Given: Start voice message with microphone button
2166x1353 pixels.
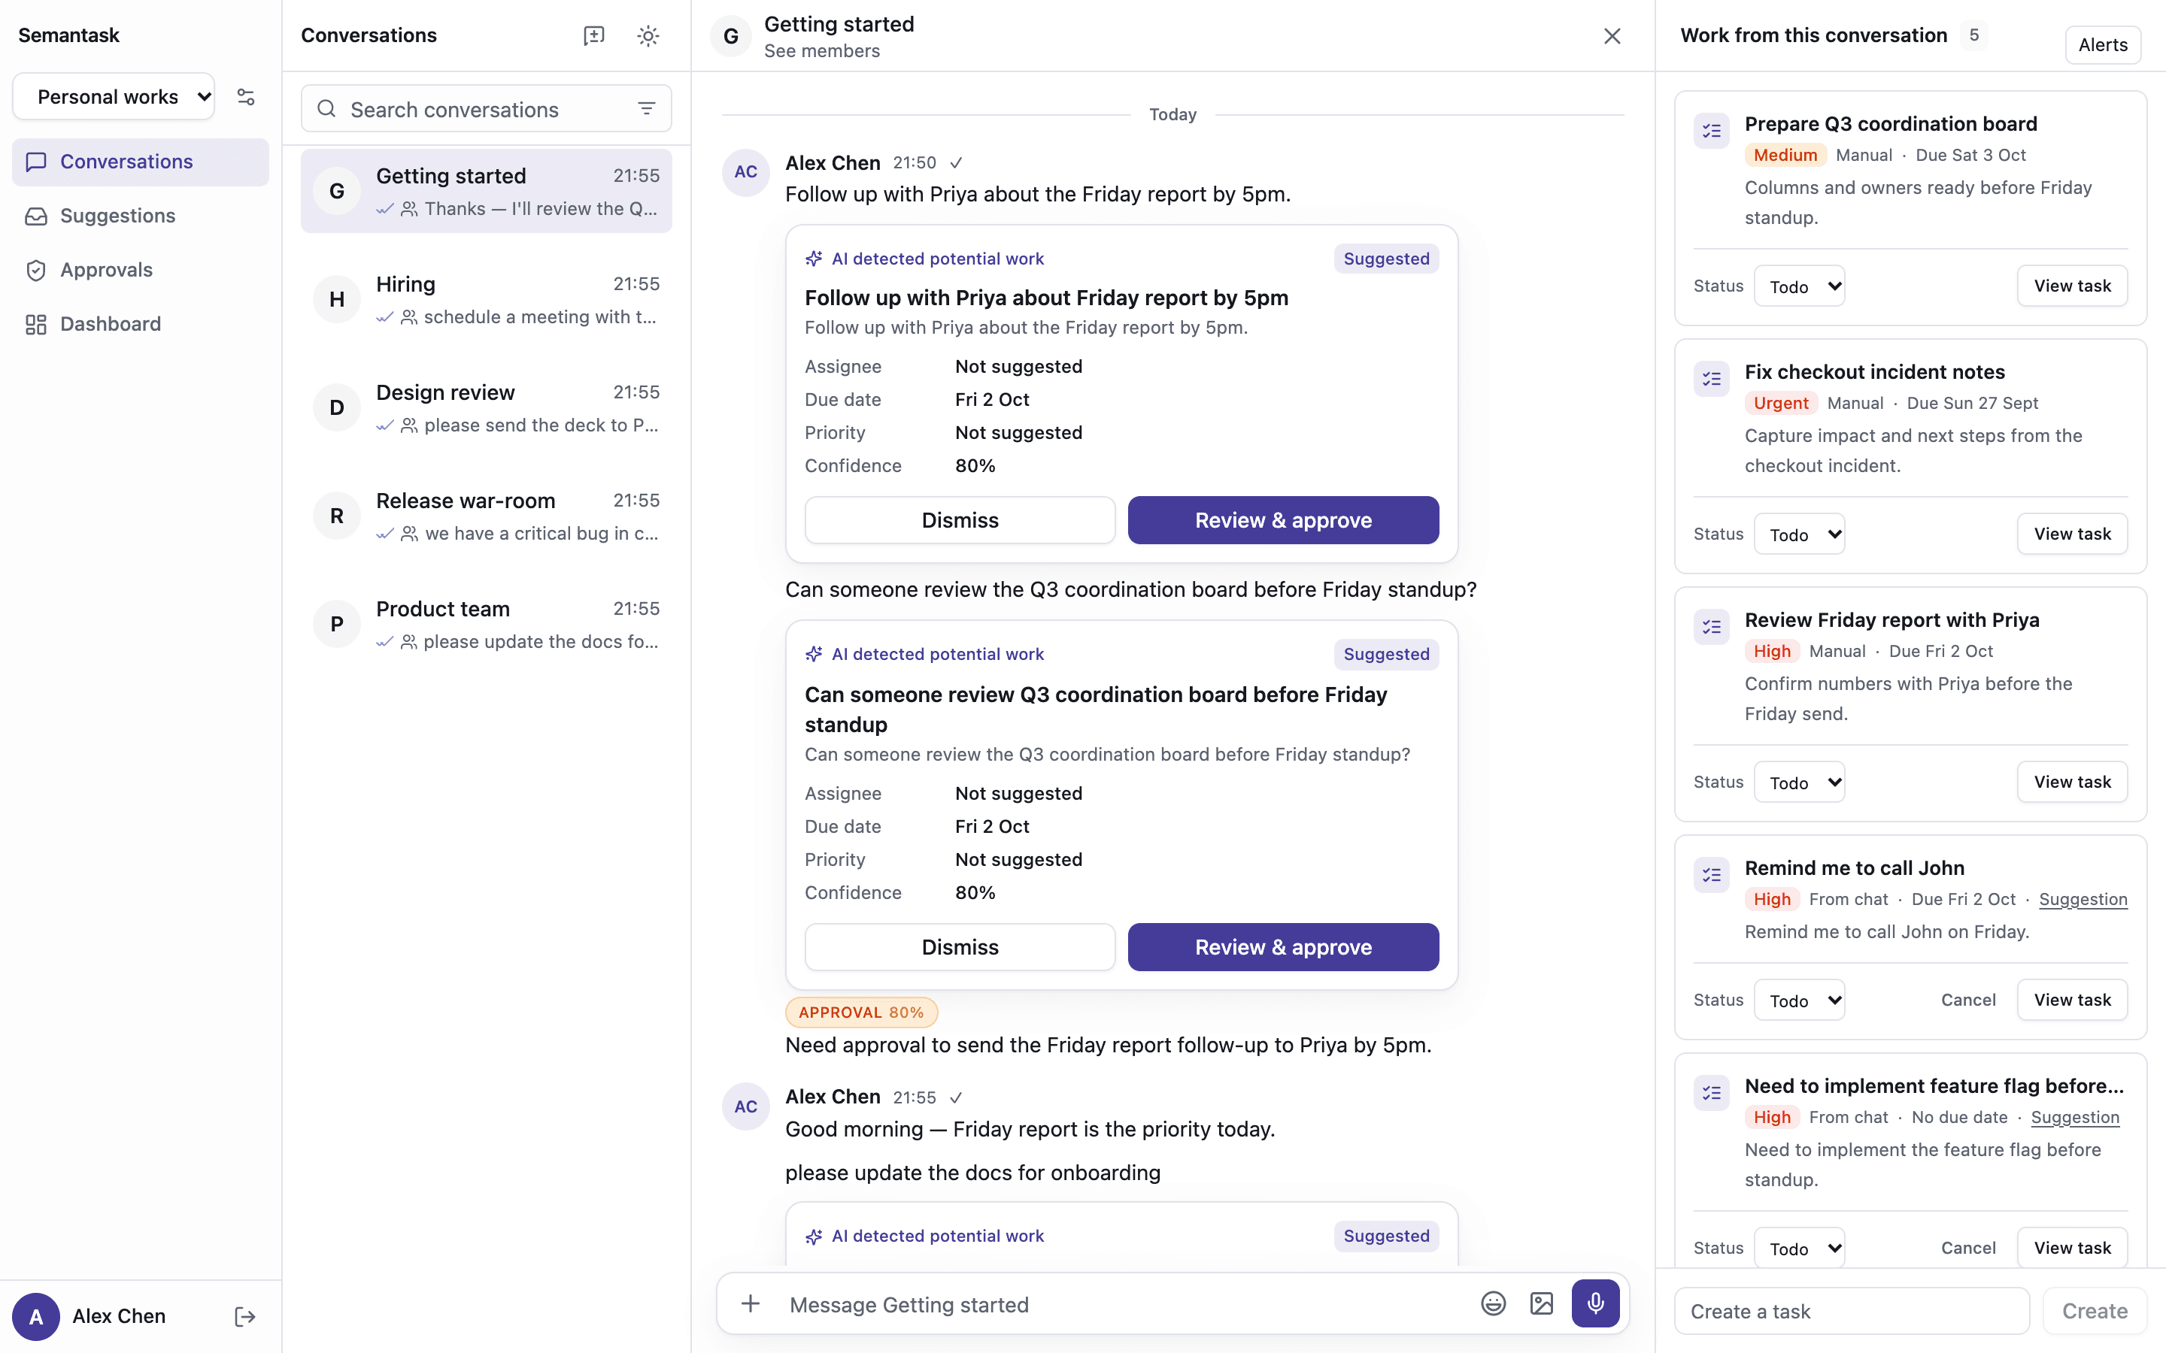Looking at the screenshot, I should pos(1595,1304).
